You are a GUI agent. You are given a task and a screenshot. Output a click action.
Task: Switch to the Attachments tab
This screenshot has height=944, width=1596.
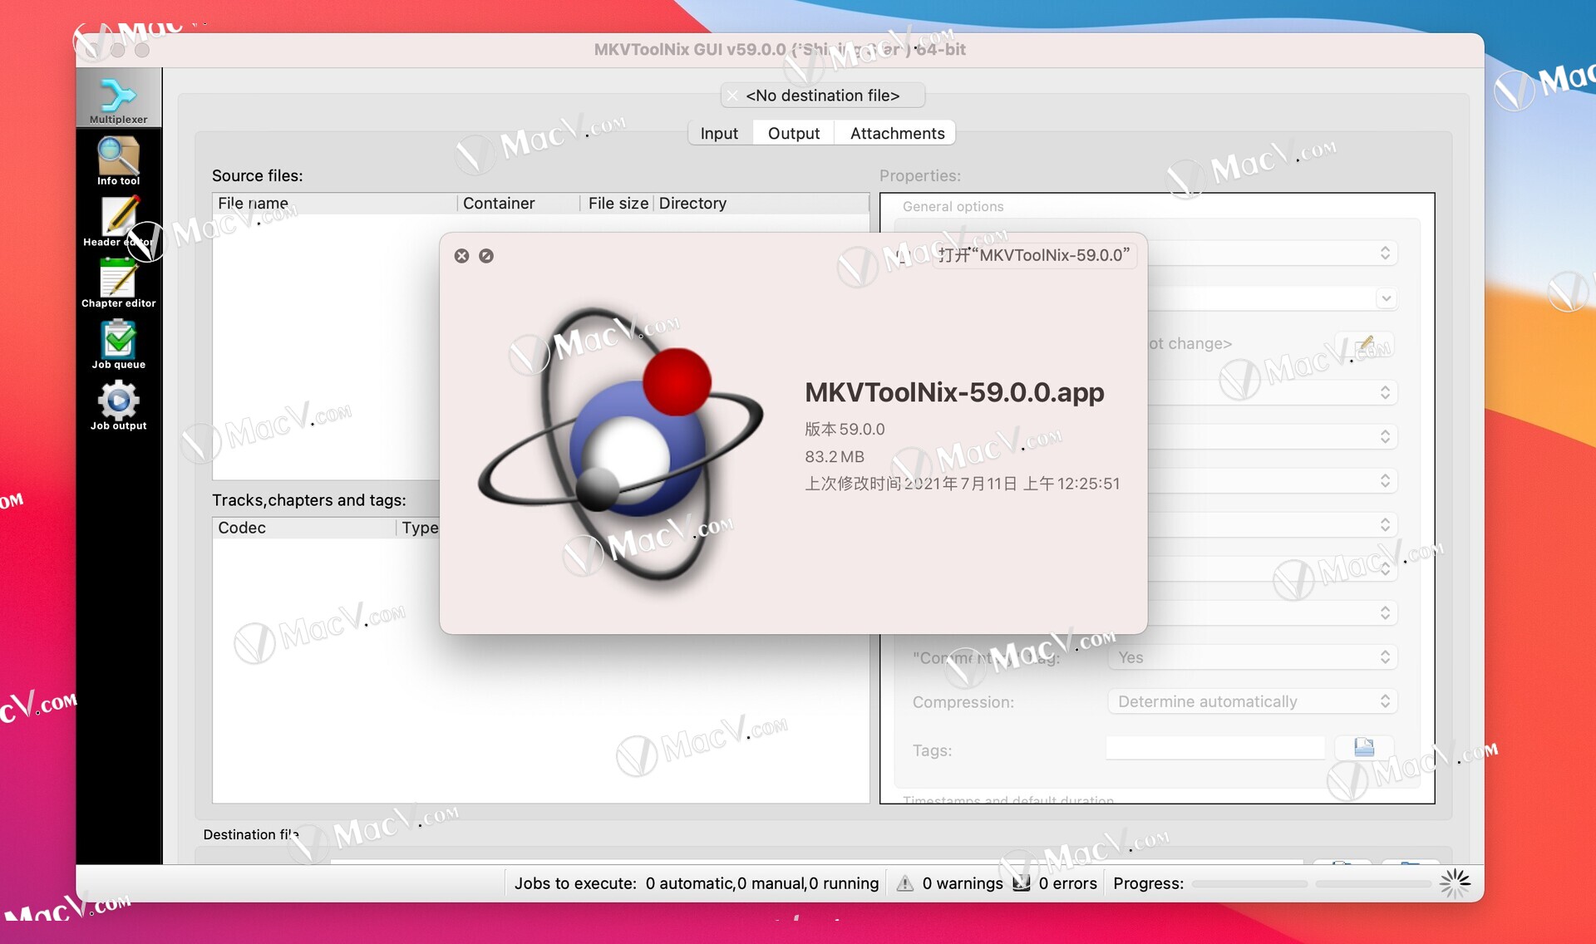[897, 134]
